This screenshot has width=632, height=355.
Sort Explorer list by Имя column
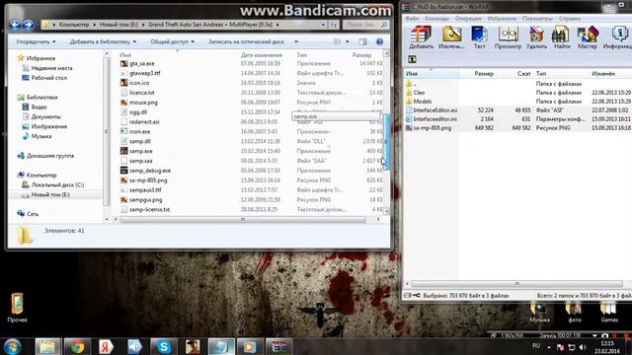tap(125, 55)
